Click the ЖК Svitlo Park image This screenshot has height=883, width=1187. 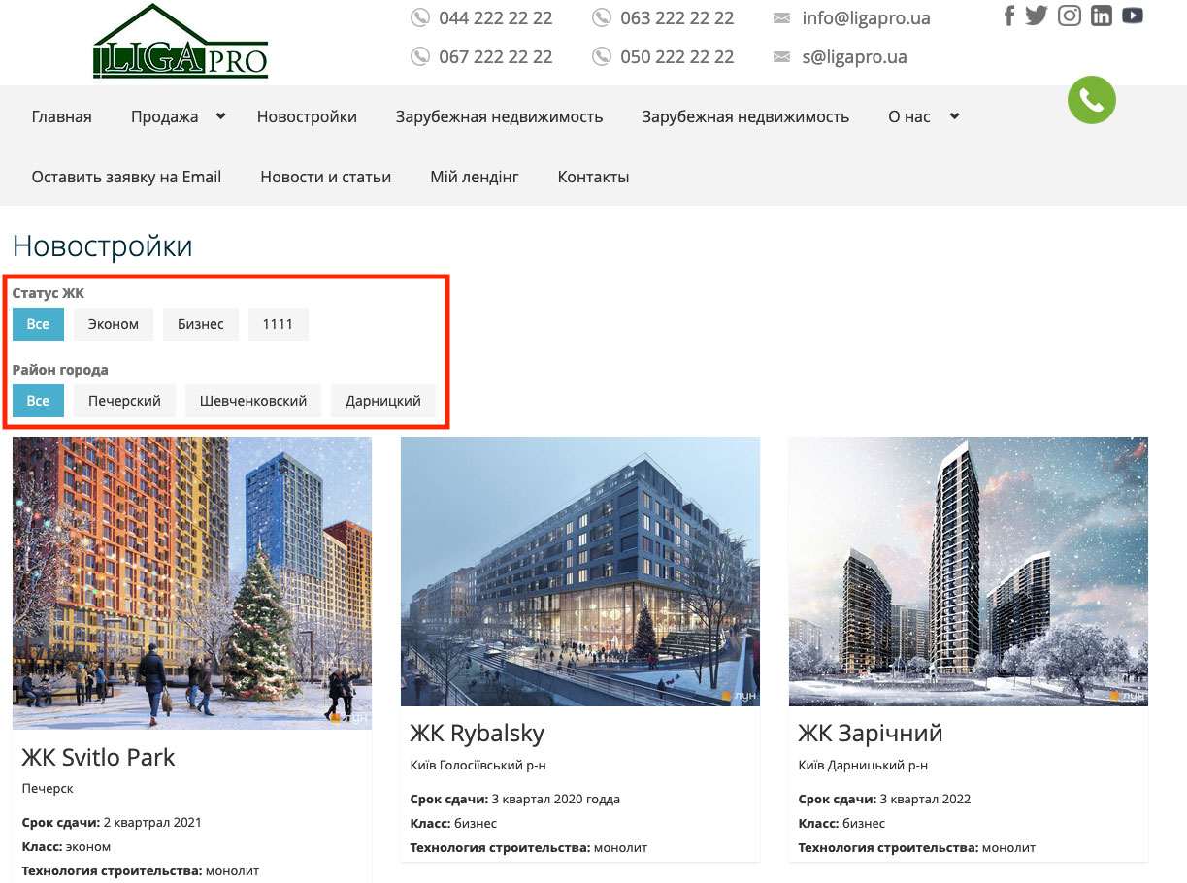pos(192,582)
